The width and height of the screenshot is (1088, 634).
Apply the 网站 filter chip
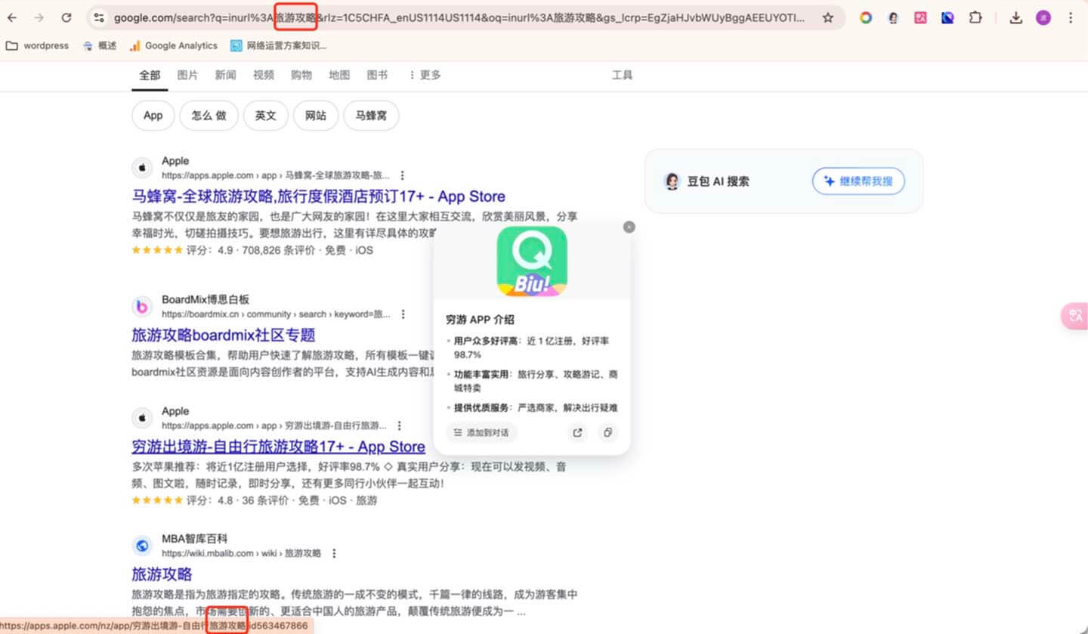coord(316,116)
